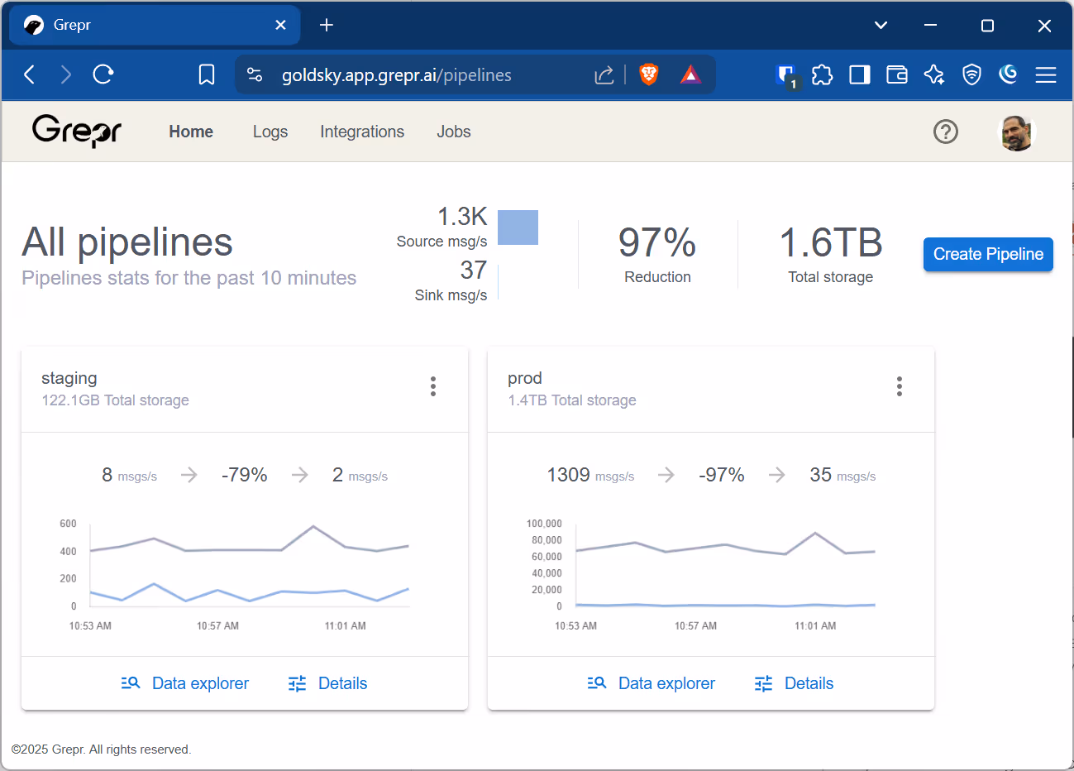Open the Integrations nav item
Viewport: 1074px width, 771px height.
[362, 132]
